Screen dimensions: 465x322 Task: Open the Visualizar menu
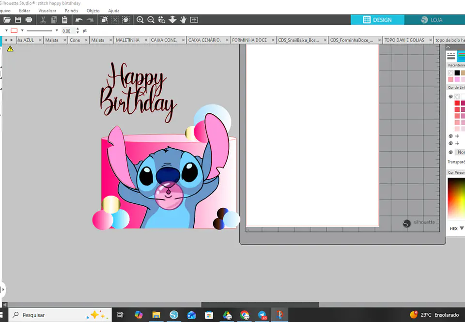coord(47,11)
